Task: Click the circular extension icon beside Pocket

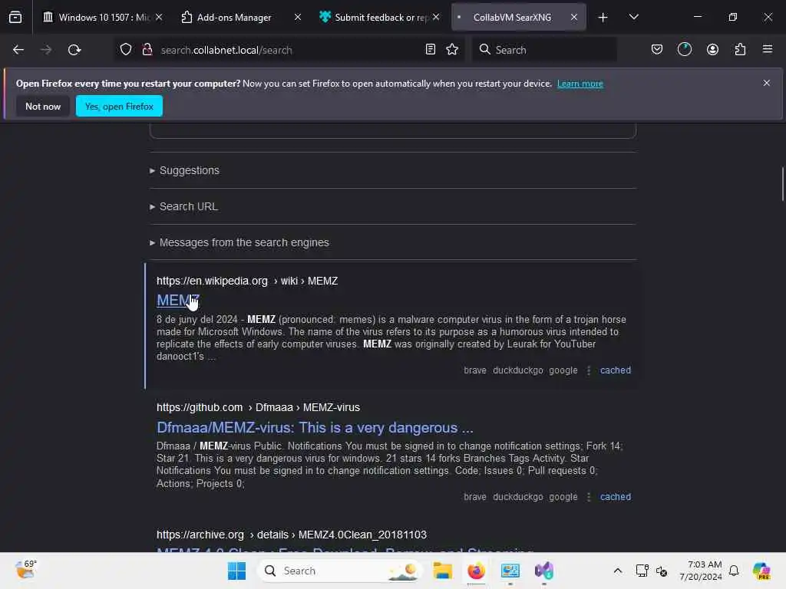Action: [684, 49]
